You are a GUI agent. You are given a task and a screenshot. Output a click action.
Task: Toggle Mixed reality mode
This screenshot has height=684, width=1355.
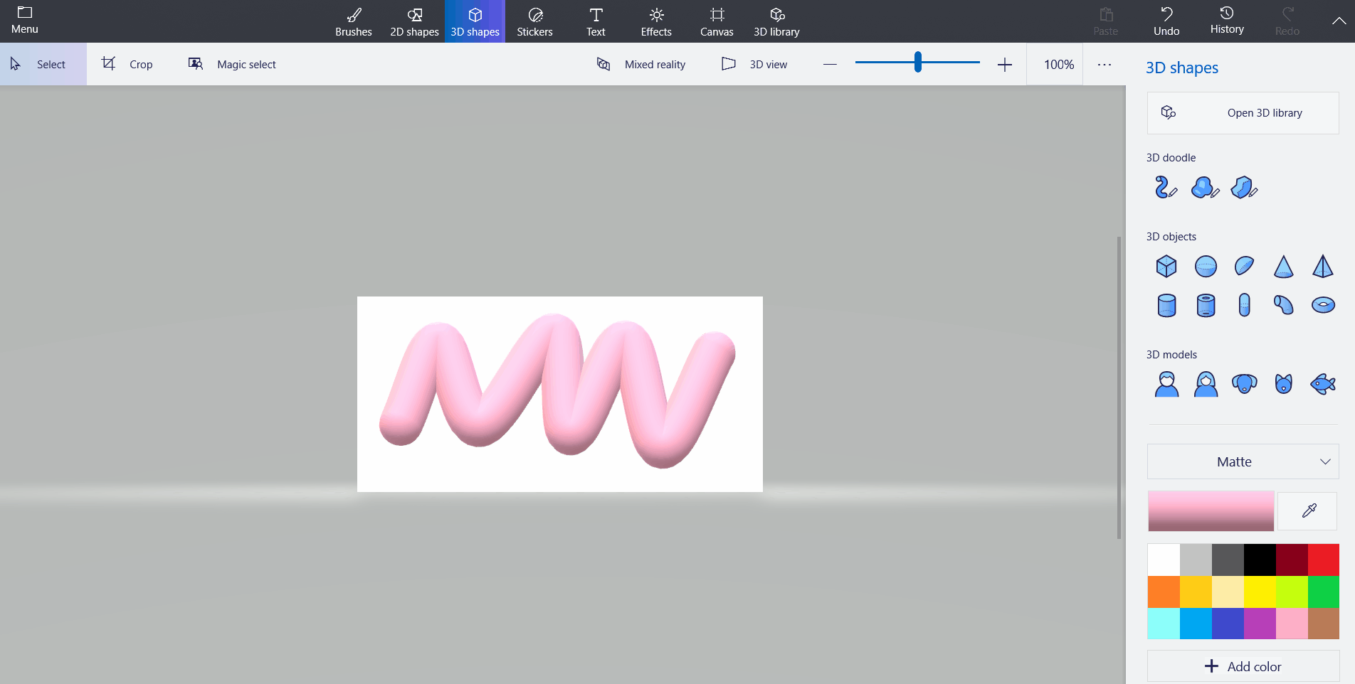point(641,64)
